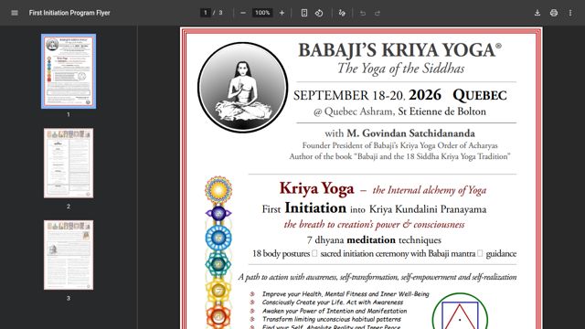
Task: Click 'First Initiation into Kriya Kundalini Pranayama'
Action: click(x=374, y=208)
